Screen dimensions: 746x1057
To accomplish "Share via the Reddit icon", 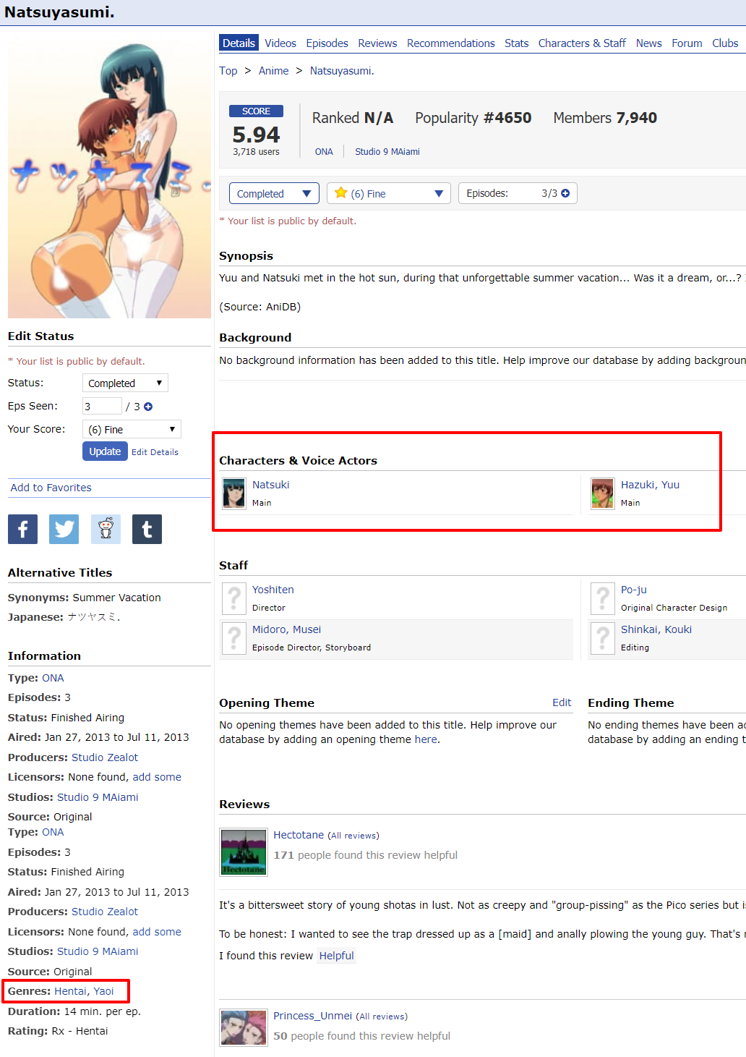I will point(106,530).
